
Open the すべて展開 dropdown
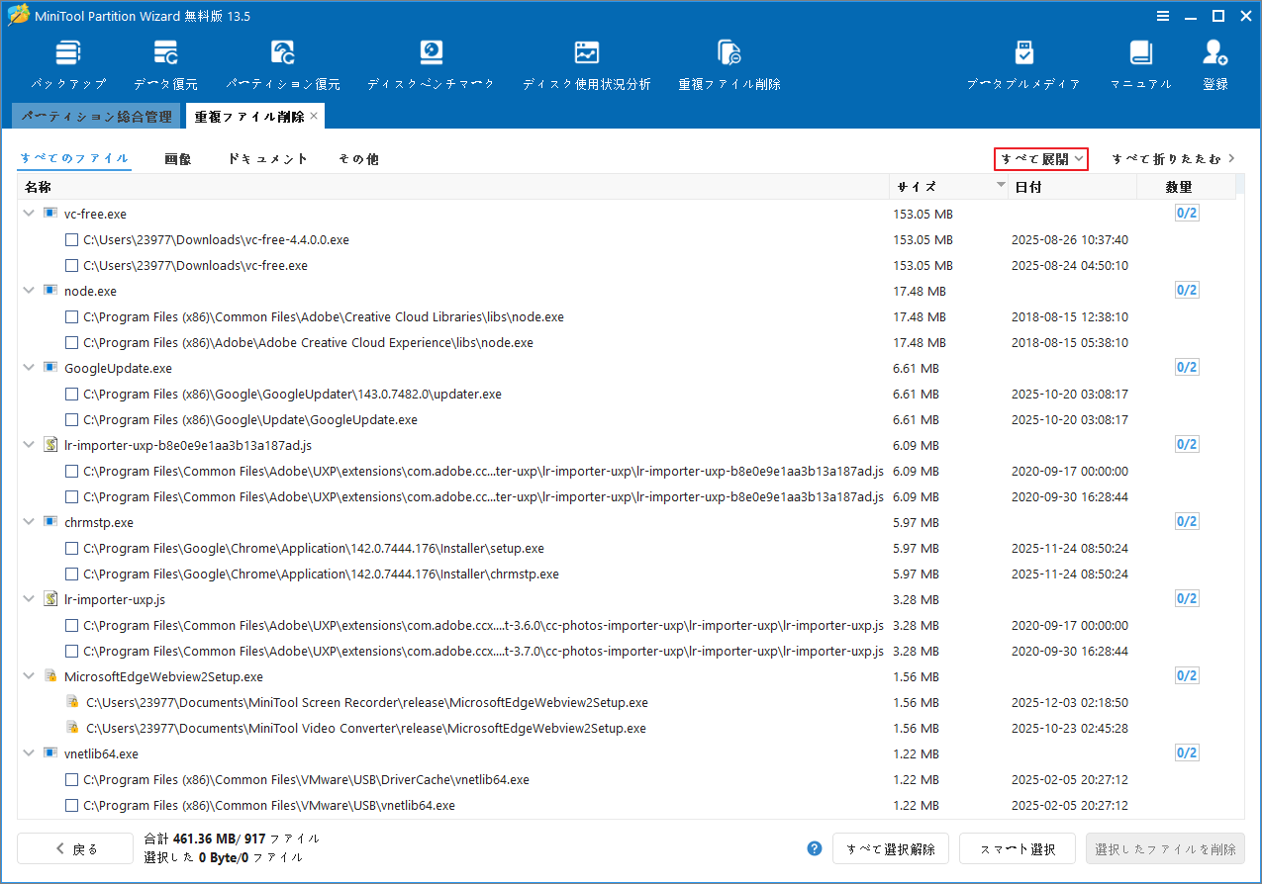[x=1040, y=159]
